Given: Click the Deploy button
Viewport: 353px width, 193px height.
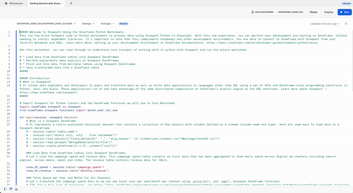Looking at the screenshot, I should 329,12.
